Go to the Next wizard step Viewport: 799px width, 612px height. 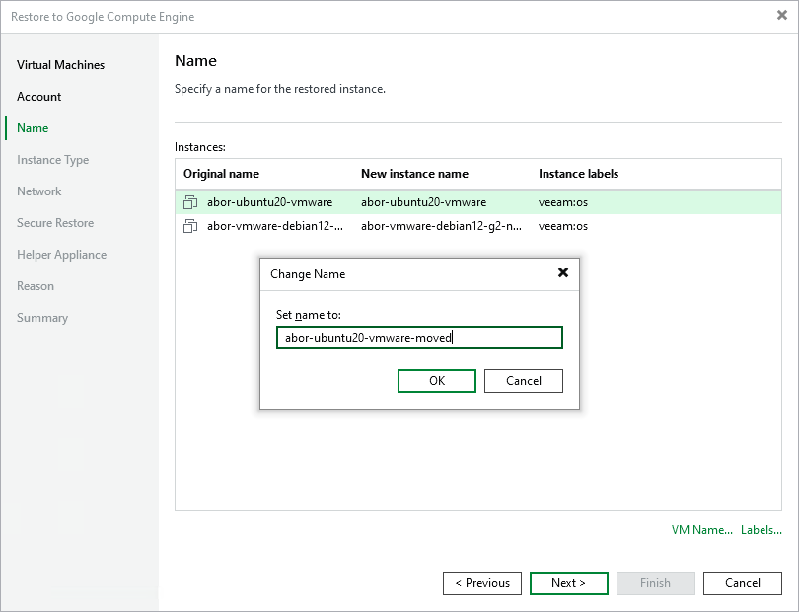pyautogui.click(x=569, y=583)
